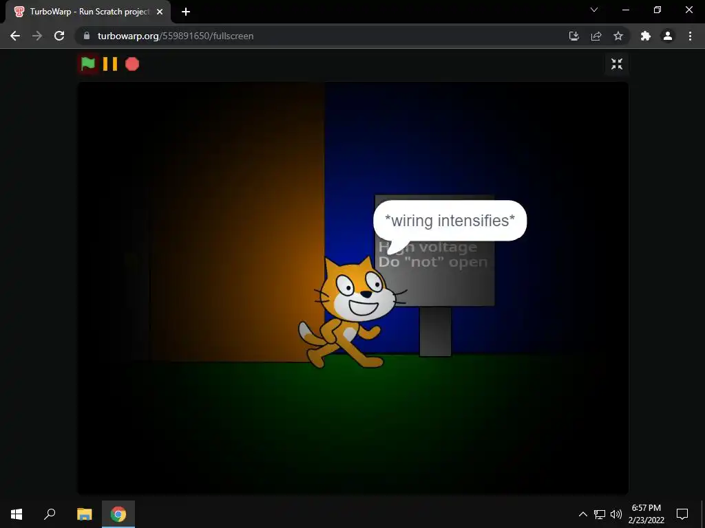Open the Windows Start menu
Viewport: 705px width, 528px height.
(x=17, y=514)
